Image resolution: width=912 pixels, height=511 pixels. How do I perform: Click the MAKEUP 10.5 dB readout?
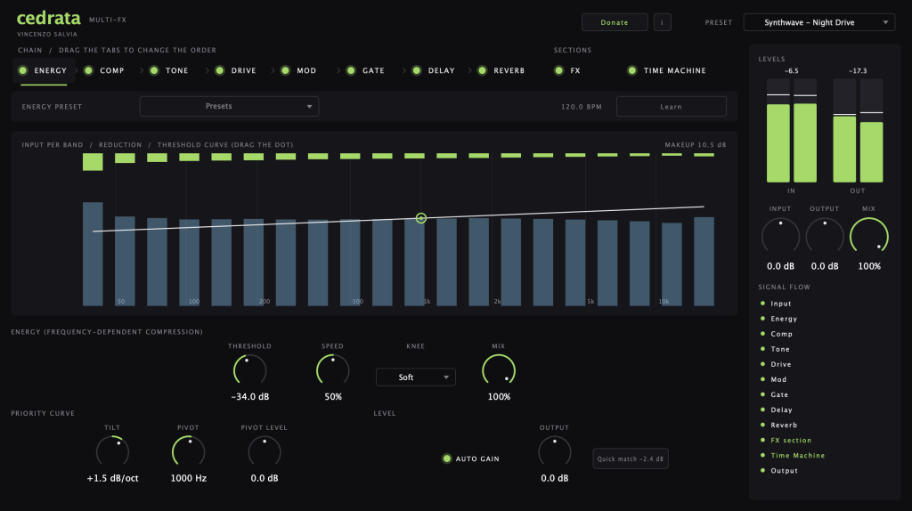point(696,145)
